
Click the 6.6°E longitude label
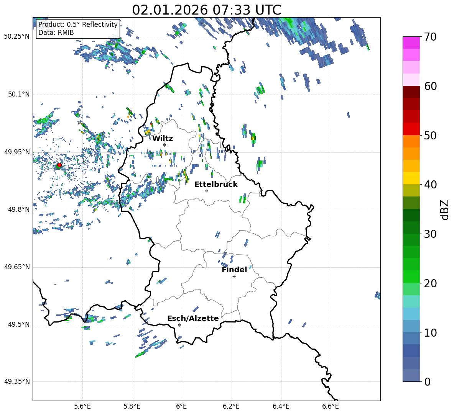tap(331, 406)
